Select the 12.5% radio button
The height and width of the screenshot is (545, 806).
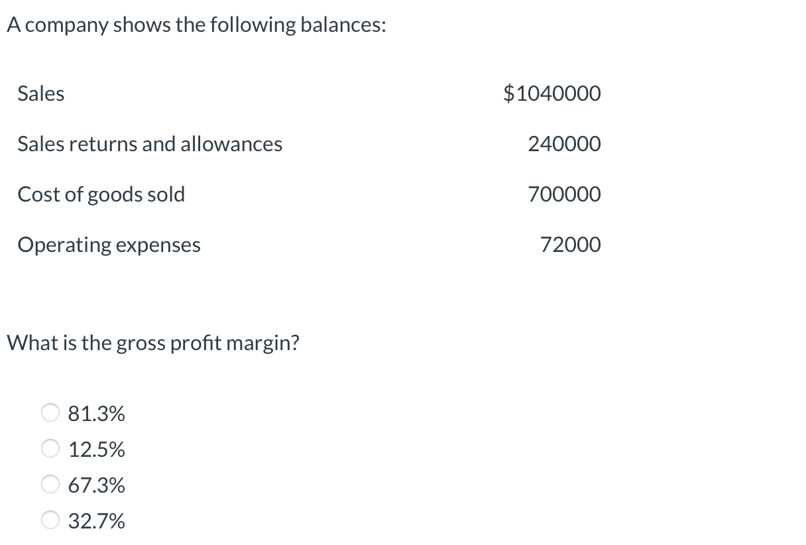tap(50, 448)
